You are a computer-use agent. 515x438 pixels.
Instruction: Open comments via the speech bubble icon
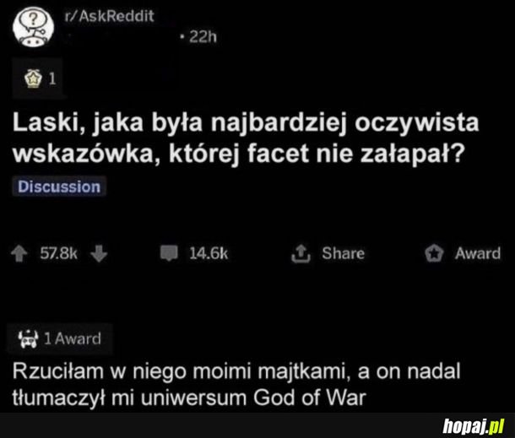(x=169, y=253)
